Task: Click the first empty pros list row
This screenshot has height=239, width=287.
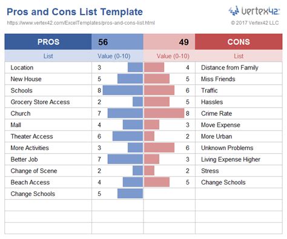Action: (48, 205)
